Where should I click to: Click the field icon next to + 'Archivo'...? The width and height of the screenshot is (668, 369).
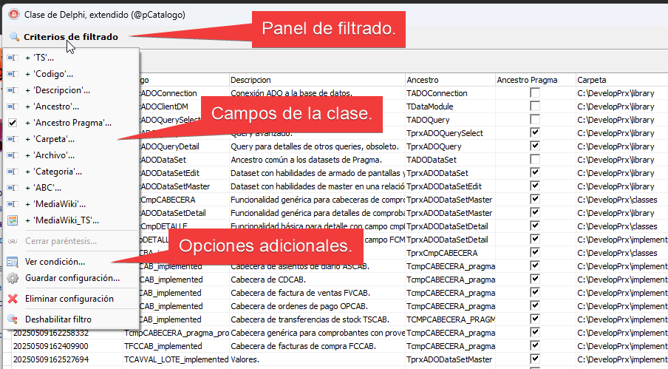click(x=13, y=155)
